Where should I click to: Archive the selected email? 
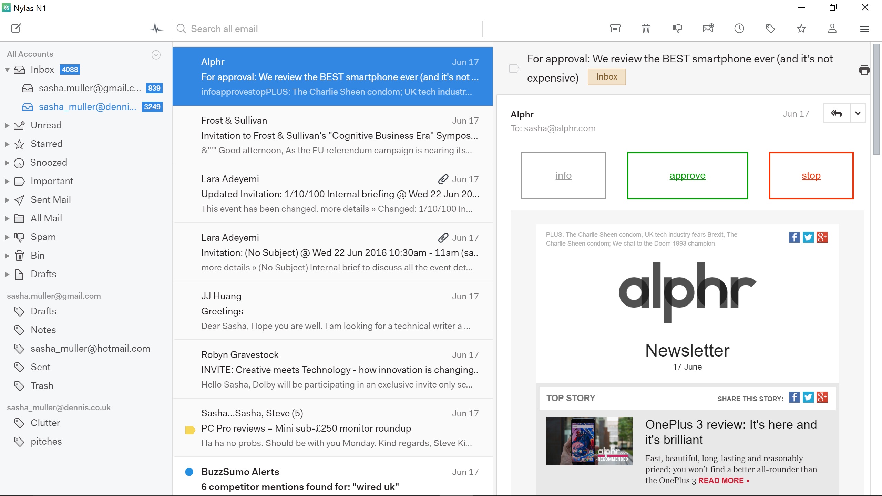(615, 29)
